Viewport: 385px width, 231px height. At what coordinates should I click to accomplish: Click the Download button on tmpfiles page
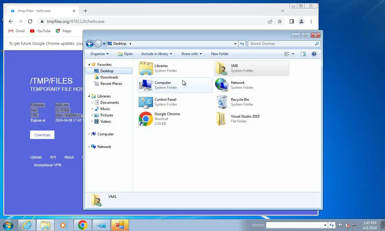coord(42,135)
